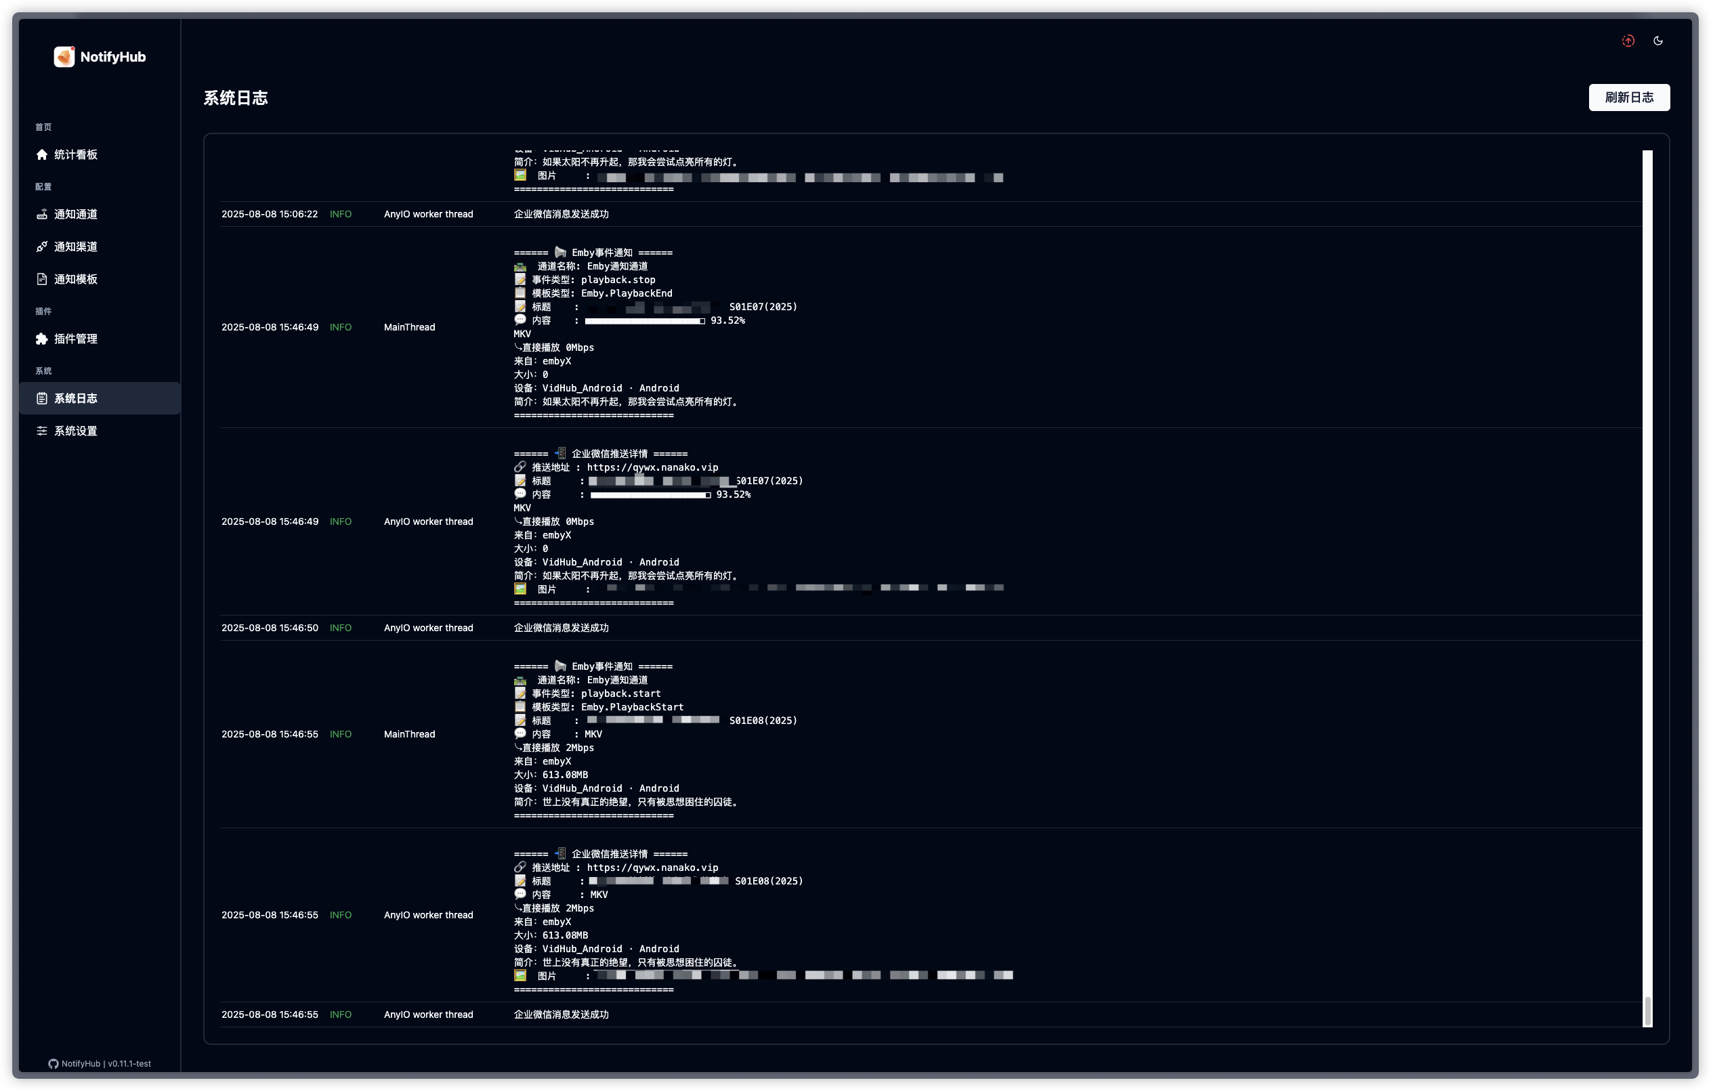
Task: Click the 通知渠道 plug icon
Action: click(42, 247)
